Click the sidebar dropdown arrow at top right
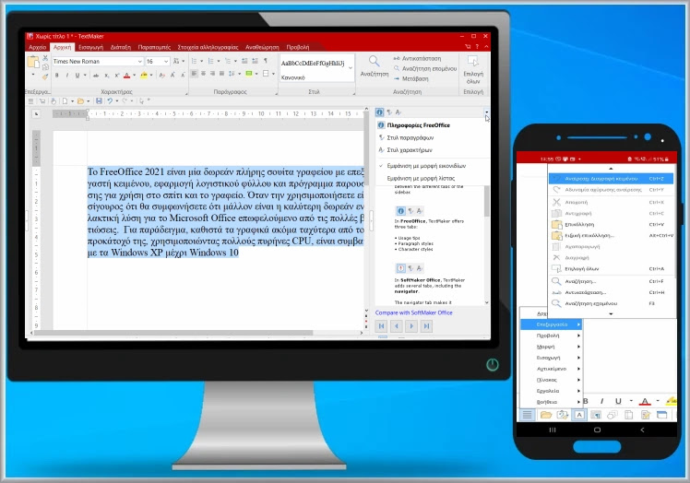 (486, 112)
